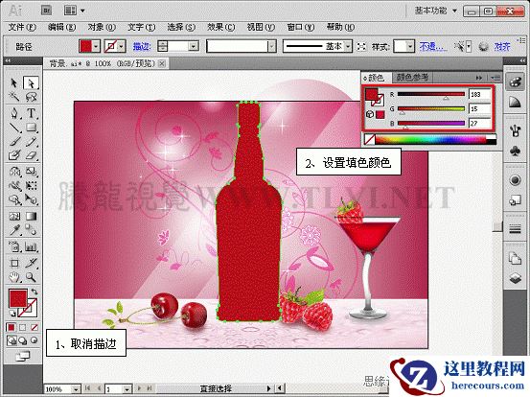Reset to default fill and stroke
This screenshot has width=530, height=397.
point(12,313)
